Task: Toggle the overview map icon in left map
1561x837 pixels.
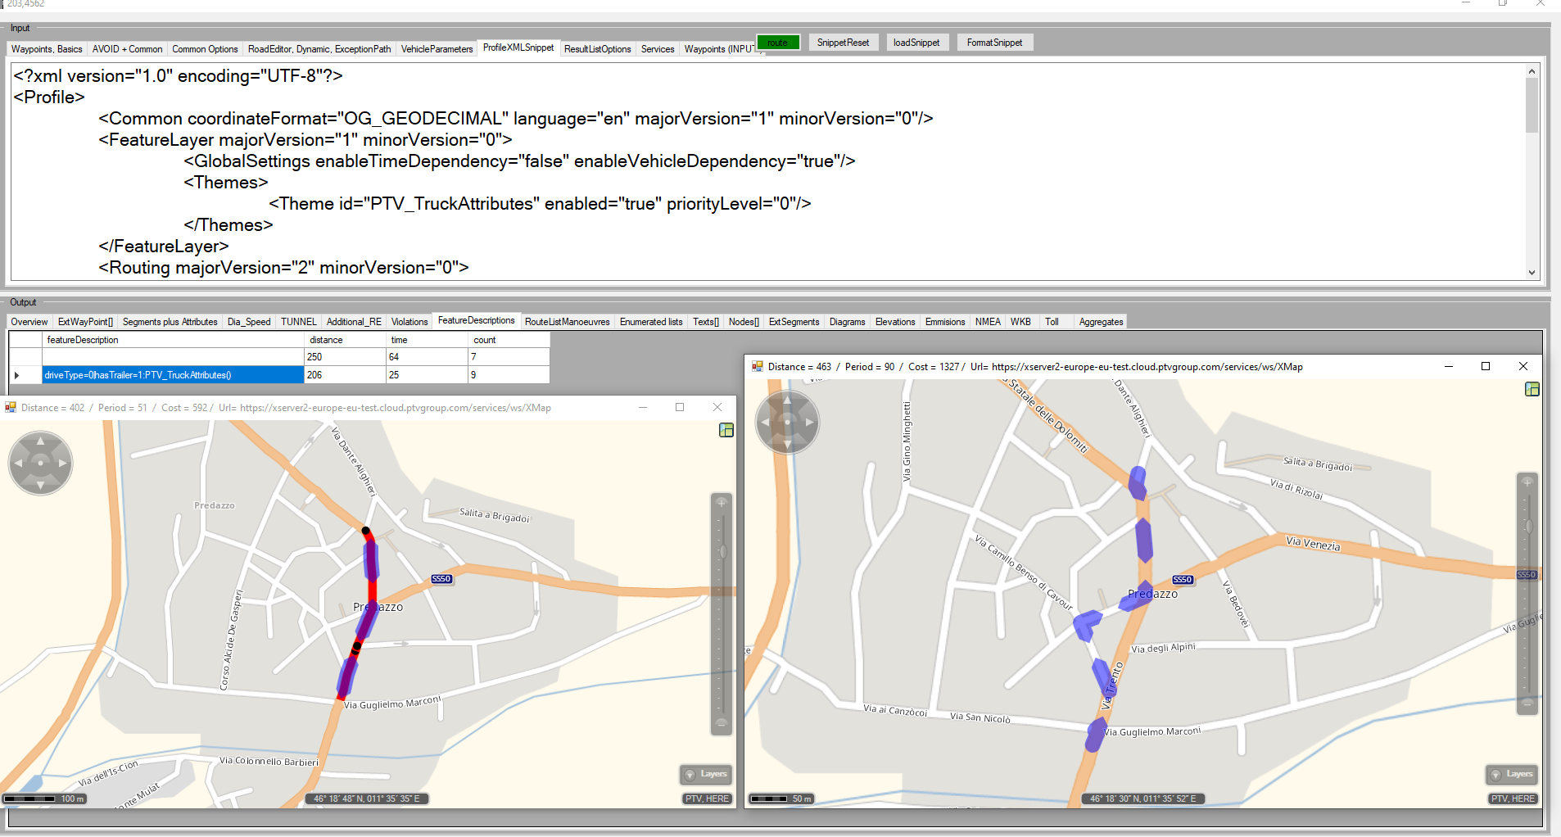Action: tap(726, 430)
